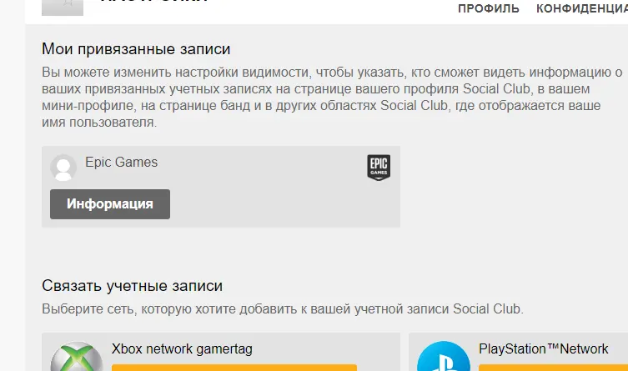
Task: Click the text 'Выберите сеть, которую хотите добавить'
Action: coord(168,309)
